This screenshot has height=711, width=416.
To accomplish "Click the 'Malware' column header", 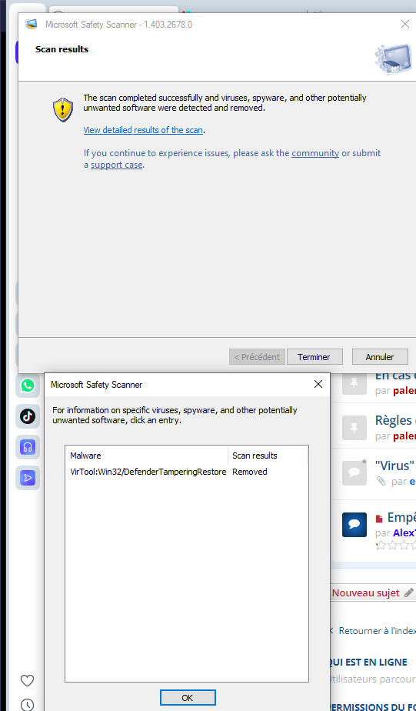I will 146,456.
